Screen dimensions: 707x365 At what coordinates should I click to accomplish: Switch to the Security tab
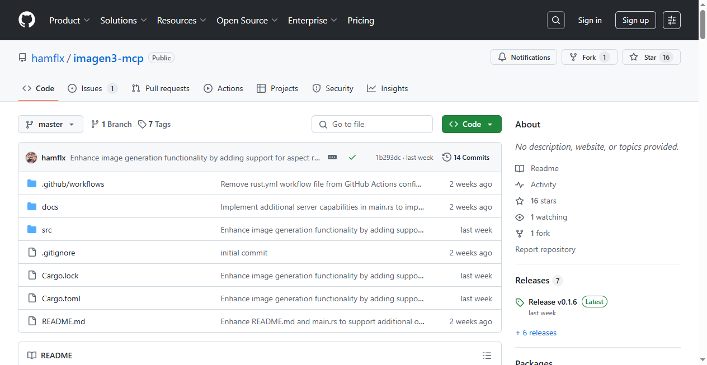click(x=333, y=88)
